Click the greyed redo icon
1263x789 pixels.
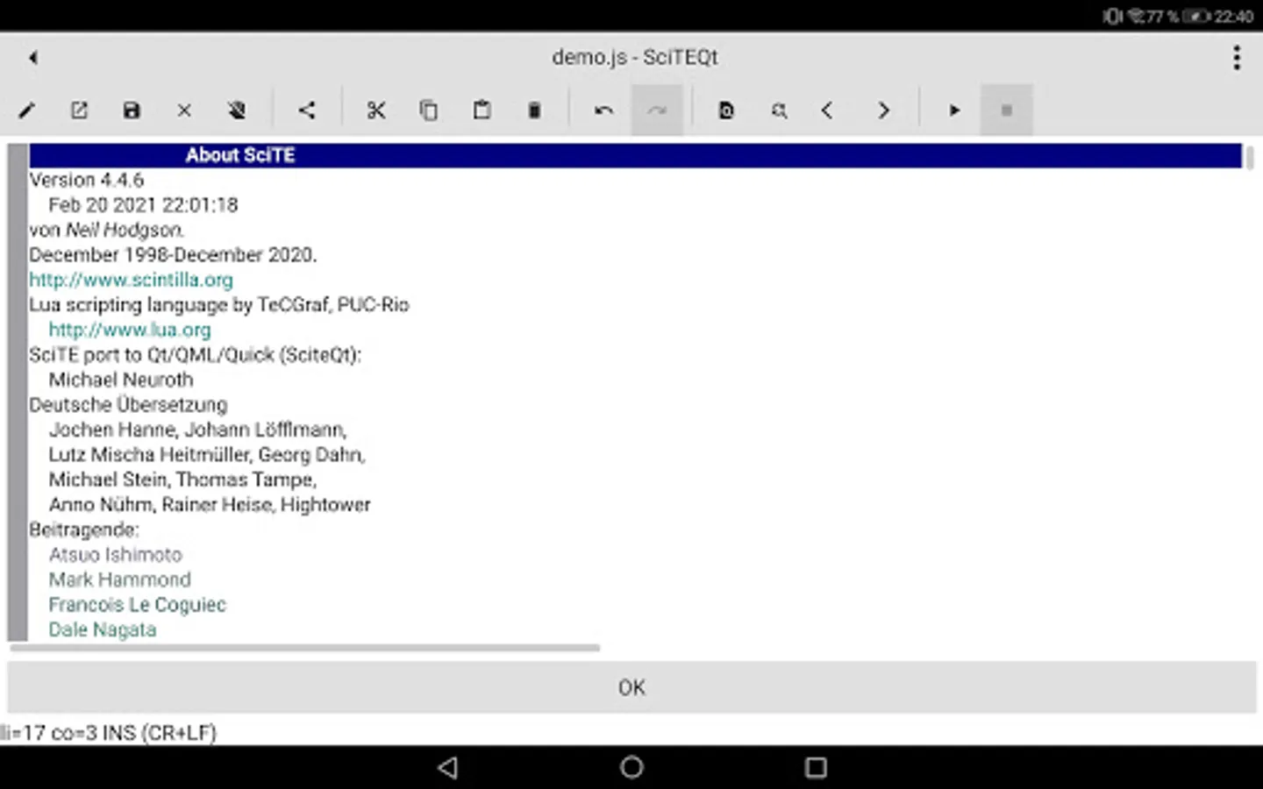click(657, 110)
